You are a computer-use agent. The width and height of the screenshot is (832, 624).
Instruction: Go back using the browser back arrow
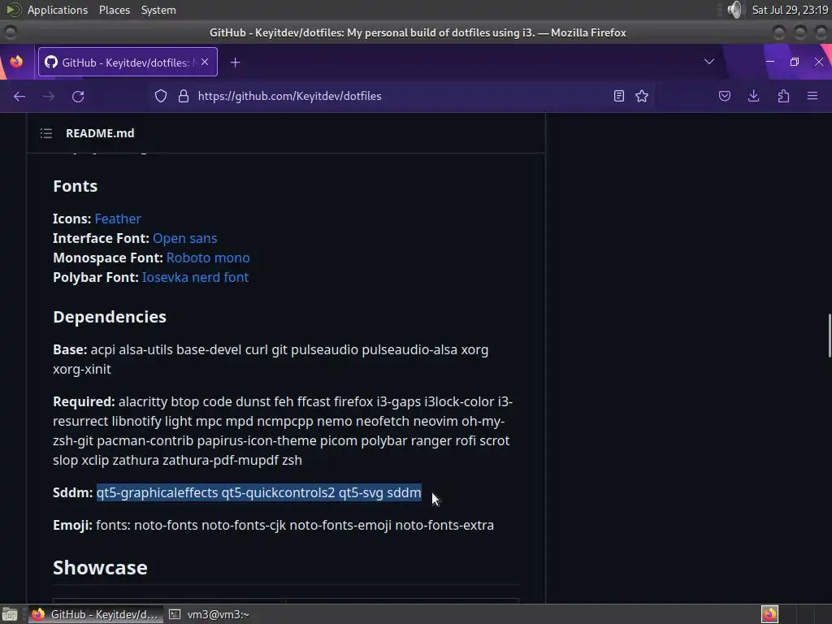pos(19,96)
